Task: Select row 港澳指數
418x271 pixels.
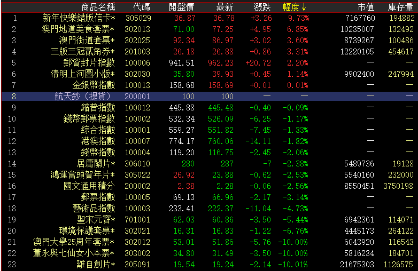Action: tap(210, 141)
